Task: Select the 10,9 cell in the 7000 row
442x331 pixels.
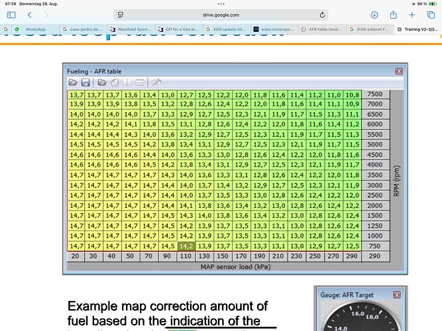Action: pyautogui.click(x=353, y=104)
